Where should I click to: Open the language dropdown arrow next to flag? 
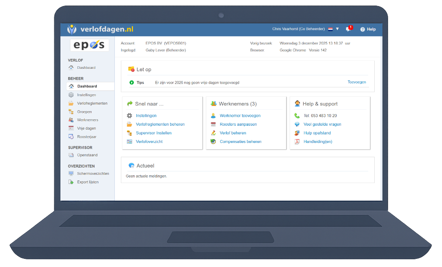click(x=338, y=29)
